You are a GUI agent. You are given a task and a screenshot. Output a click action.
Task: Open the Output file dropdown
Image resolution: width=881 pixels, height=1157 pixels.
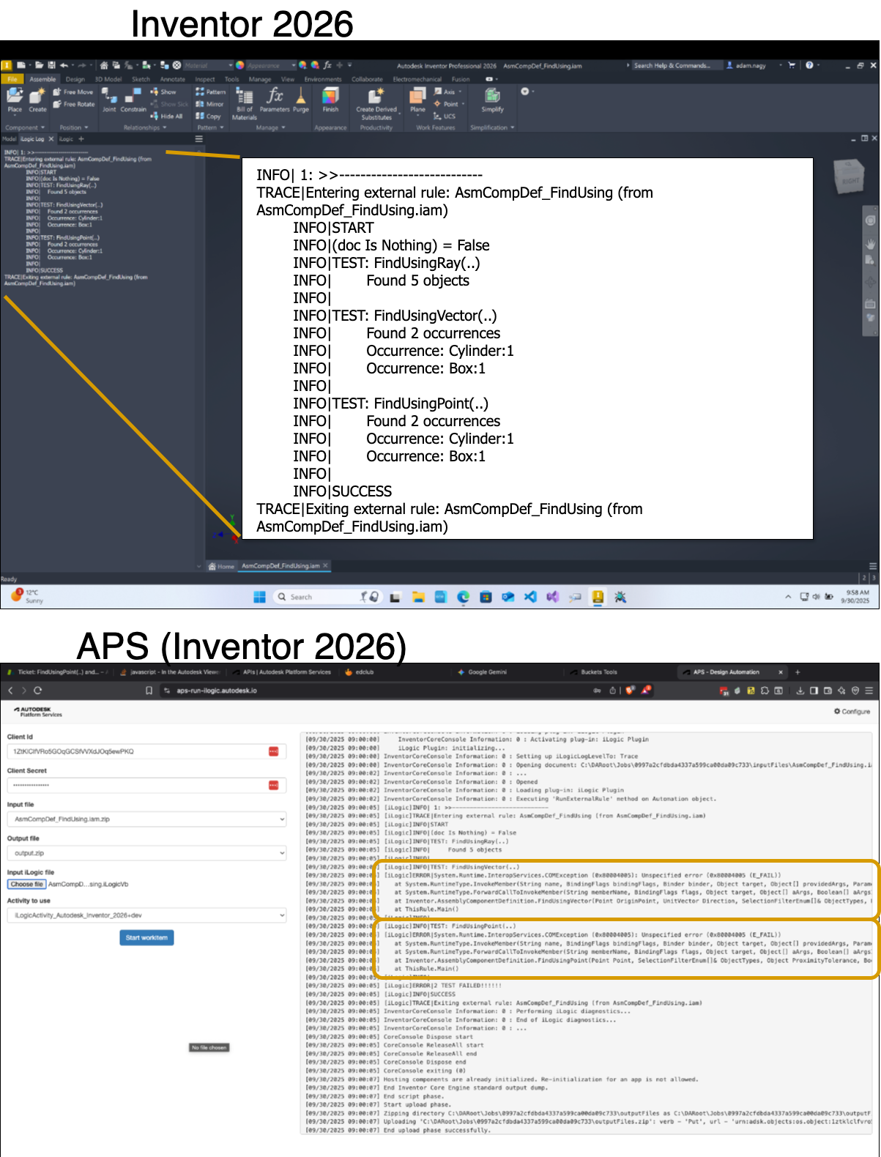(x=146, y=853)
